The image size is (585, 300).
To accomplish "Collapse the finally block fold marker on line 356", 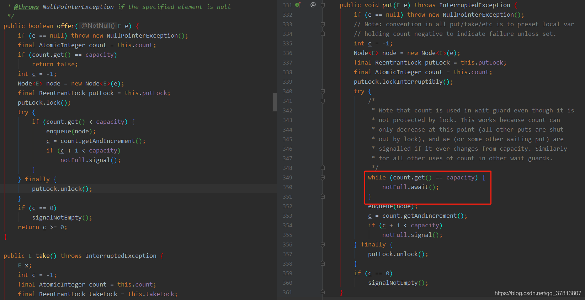I will coord(323,244).
